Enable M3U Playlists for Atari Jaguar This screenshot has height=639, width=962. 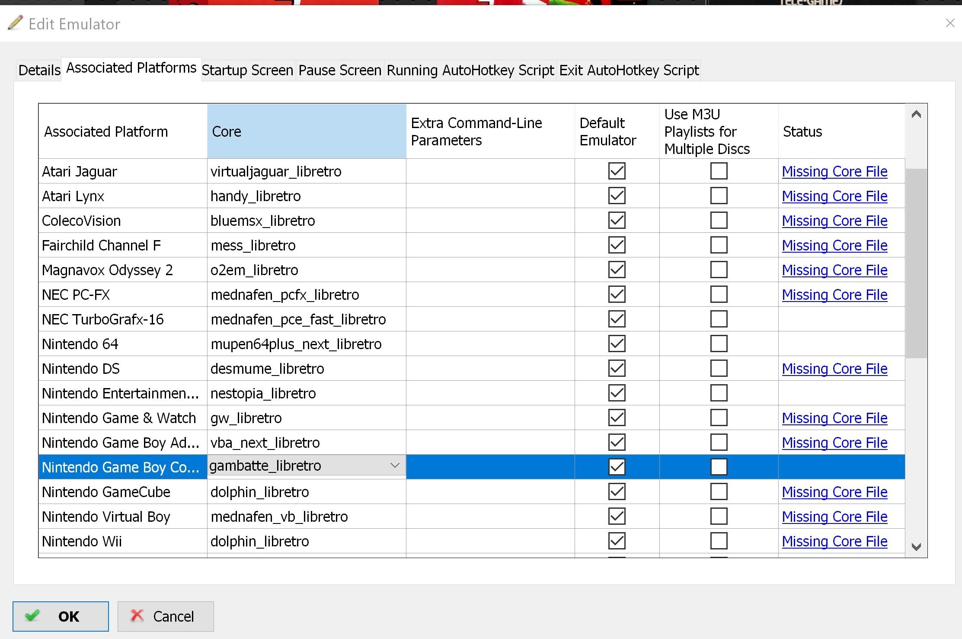(719, 171)
